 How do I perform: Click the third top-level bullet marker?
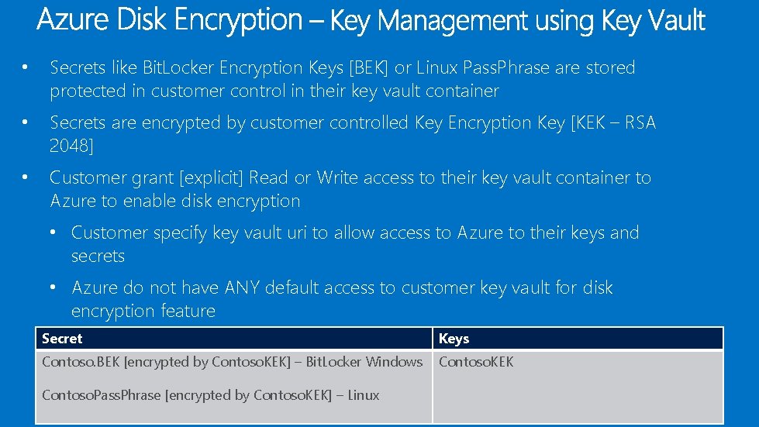25,177
